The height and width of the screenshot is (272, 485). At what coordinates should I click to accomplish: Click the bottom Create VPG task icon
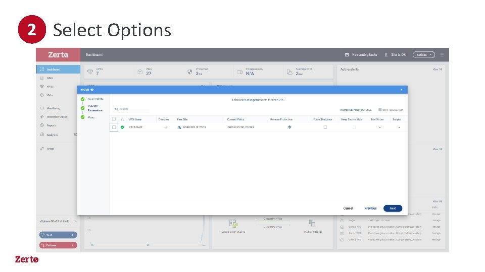tap(342, 240)
